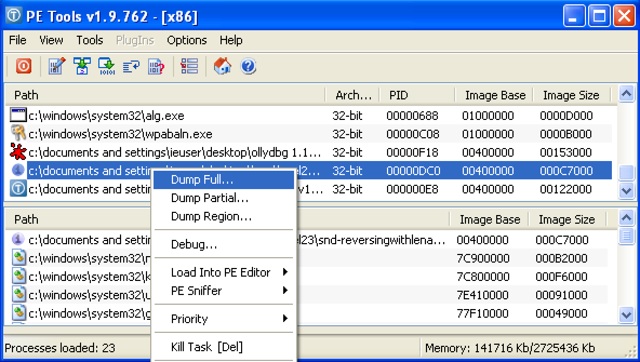Image resolution: width=640 pixels, height=362 pixels.
Task: Sort processes by Image Size header
Action: point(572,95)
